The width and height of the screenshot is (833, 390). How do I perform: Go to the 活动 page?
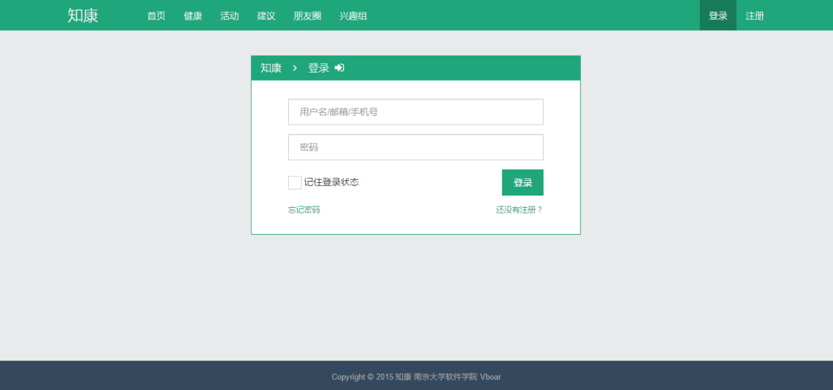(x=230, y=16)
